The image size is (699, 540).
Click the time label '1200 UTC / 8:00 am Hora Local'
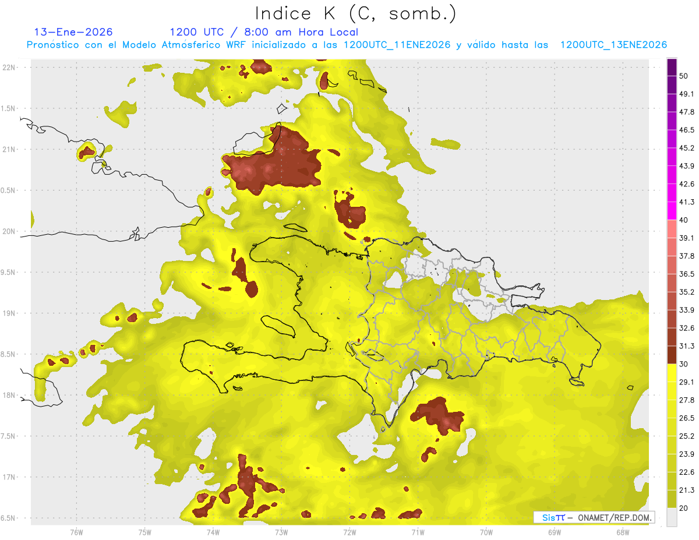pos(264,32)
